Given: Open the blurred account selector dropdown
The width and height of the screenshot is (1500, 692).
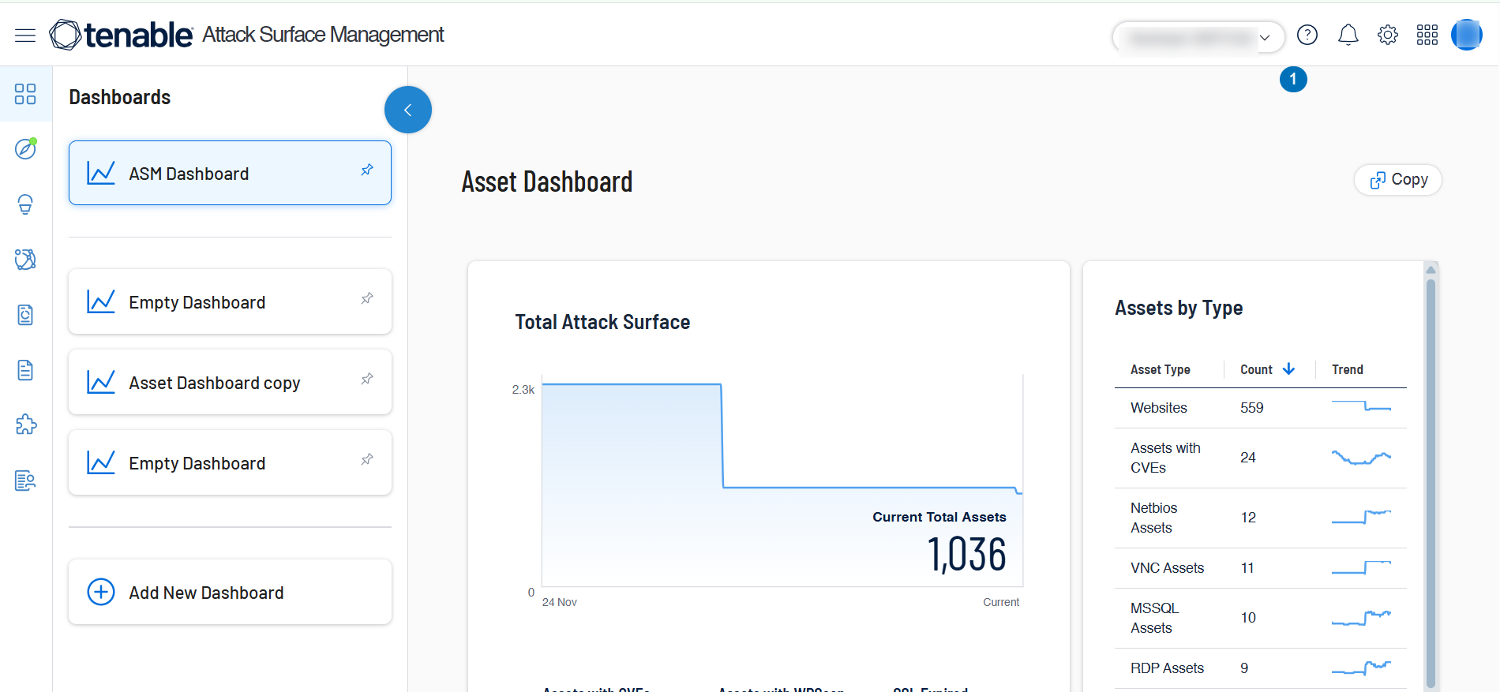Looking at the screenshot, I should tap(1198, 37).
